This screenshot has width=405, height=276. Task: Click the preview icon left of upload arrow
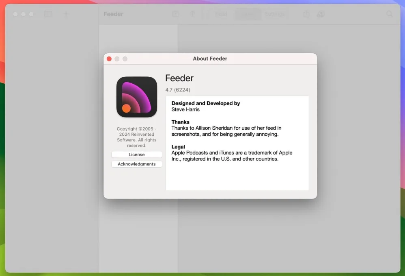pos(175,14)
